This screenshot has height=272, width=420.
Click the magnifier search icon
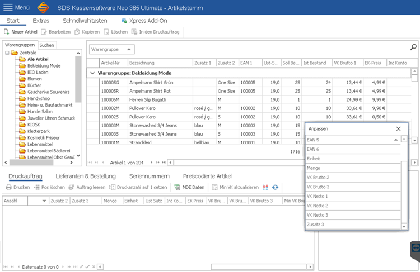point(413,47)
